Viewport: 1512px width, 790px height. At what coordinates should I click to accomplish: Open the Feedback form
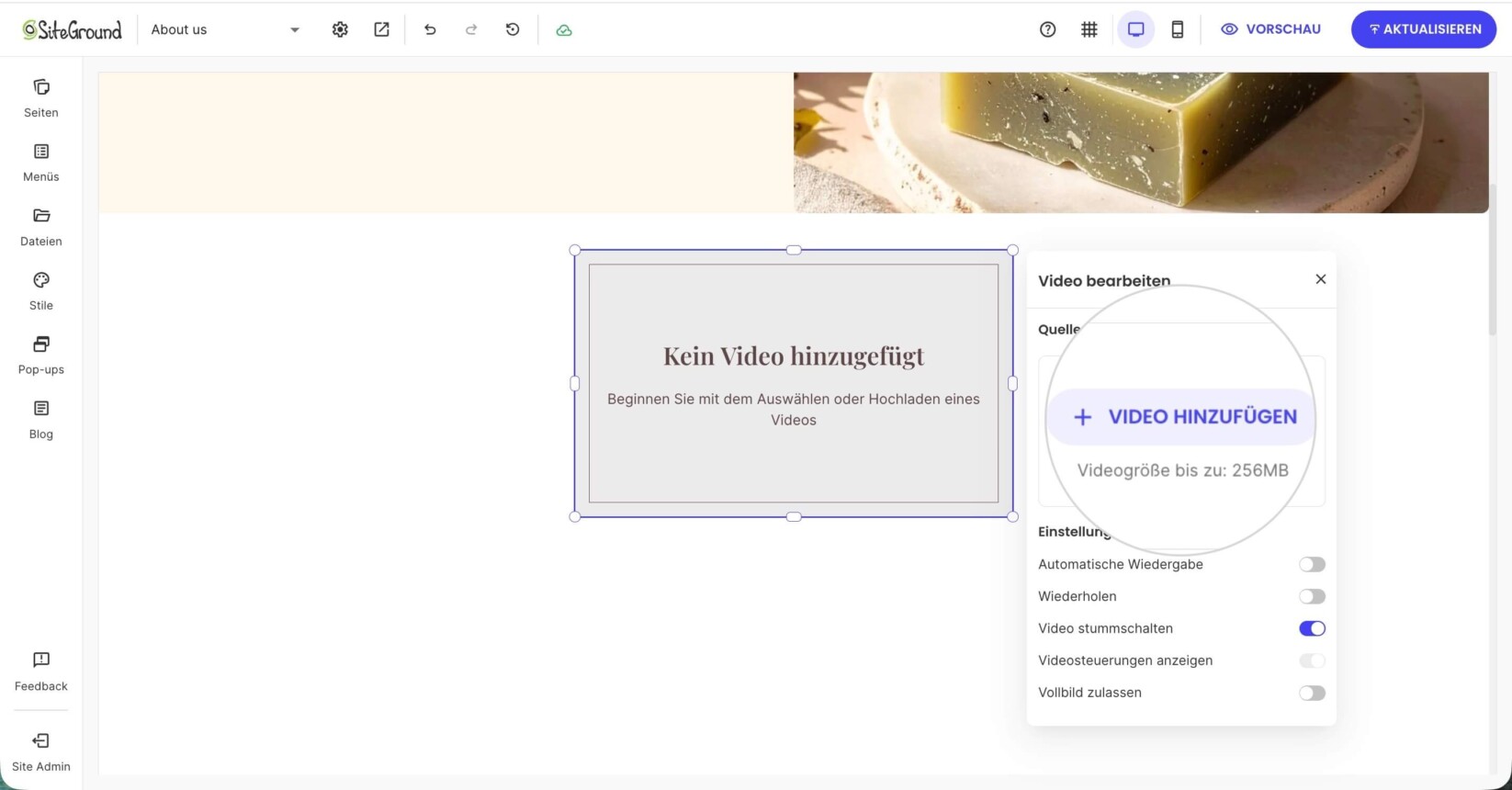coord(41,671)
